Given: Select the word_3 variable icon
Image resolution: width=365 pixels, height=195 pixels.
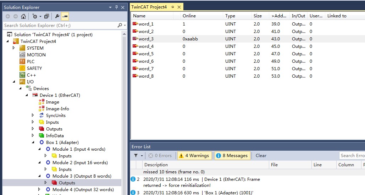Looking at the screenshot, I should pyautogui.click(x=135, y=39).
